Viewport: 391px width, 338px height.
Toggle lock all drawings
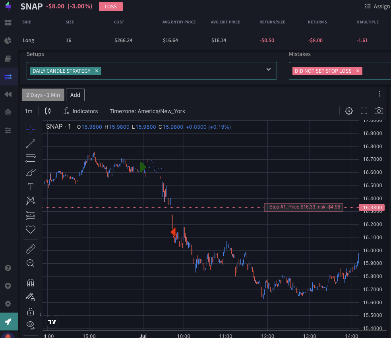pos(31,311)
